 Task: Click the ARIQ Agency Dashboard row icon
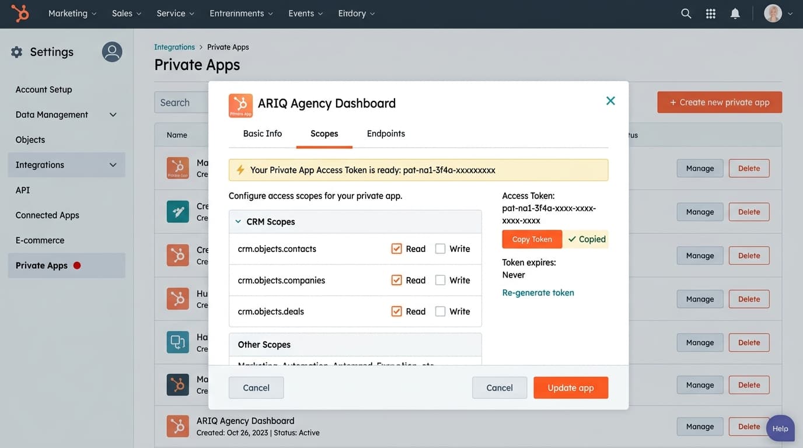coord(178,426)
